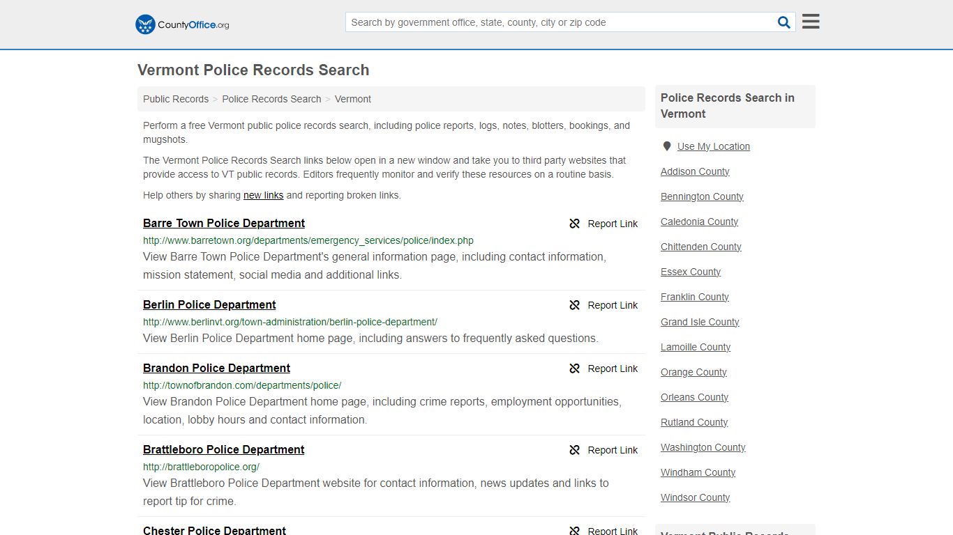Screen dimensions: 953x535
Task: Click the broken link icon beside Barre Town Police Department
Action: pos(575,224)
